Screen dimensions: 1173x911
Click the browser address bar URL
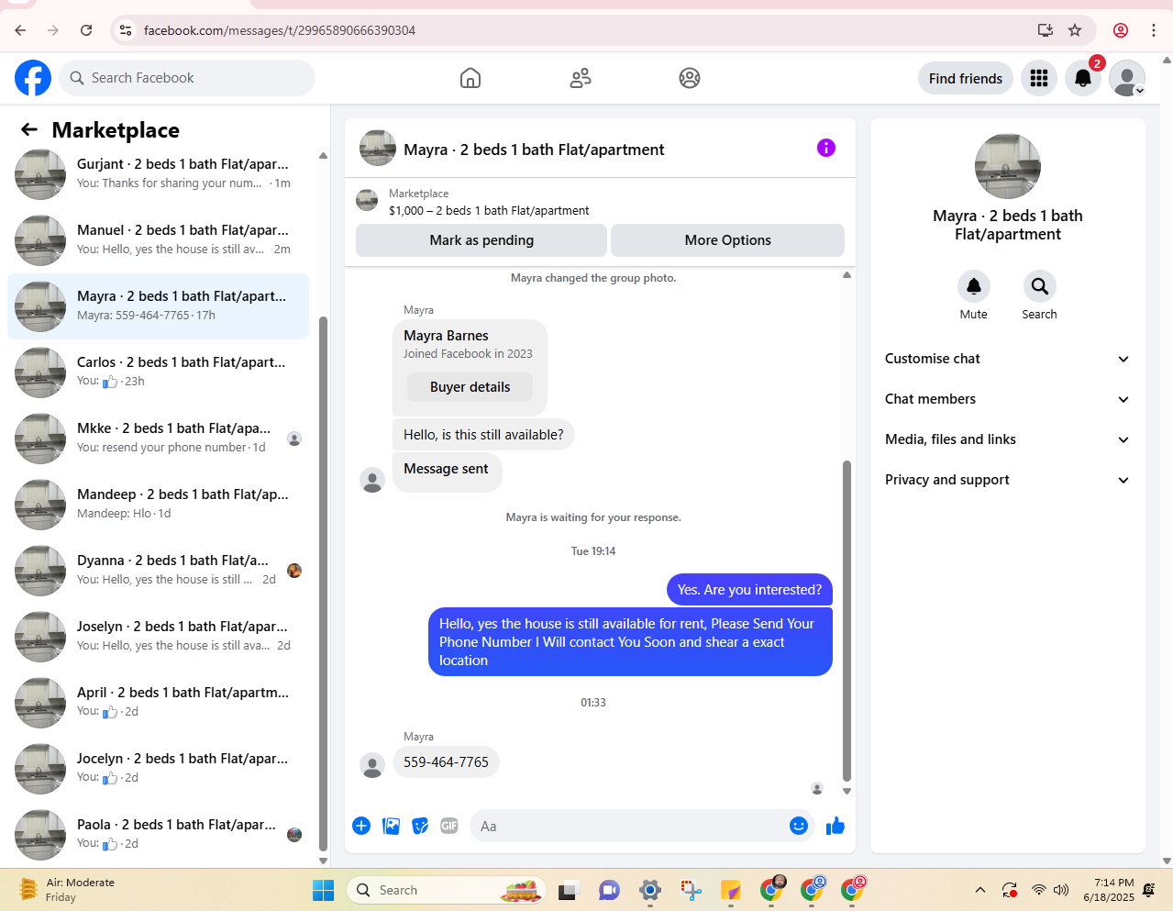pos(280,30)
